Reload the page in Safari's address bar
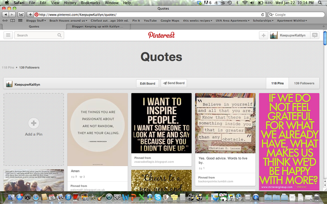Image resolution: width=327 pixels, height=204 pixels. point(263,15)
